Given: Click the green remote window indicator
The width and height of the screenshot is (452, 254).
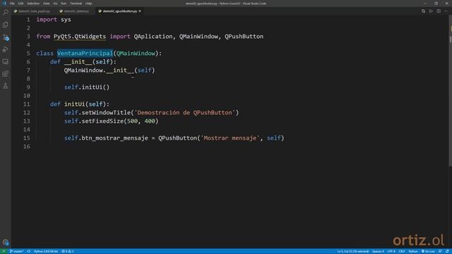Looking at the screenshot, I should [x=4, y=251].
